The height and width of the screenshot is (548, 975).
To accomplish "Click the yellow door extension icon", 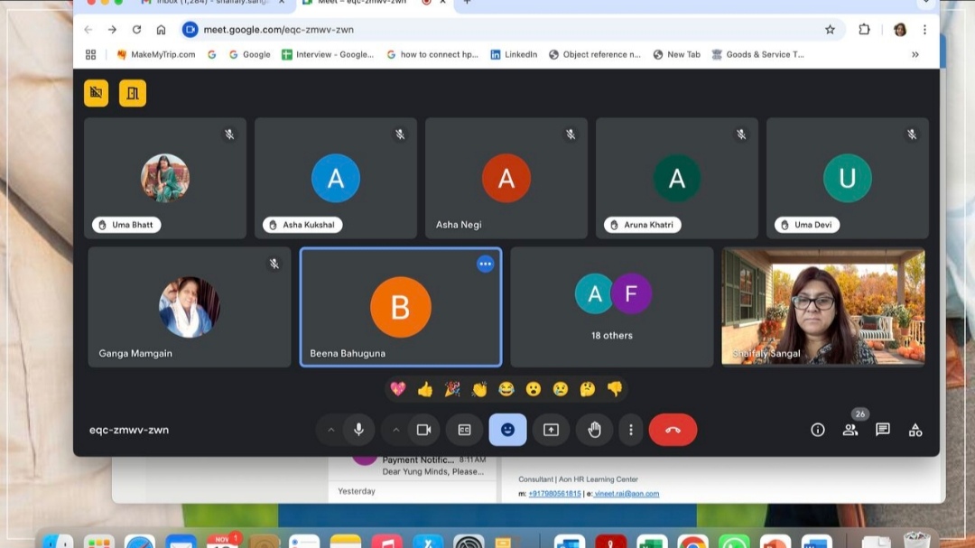I will (x=133, y=93).
